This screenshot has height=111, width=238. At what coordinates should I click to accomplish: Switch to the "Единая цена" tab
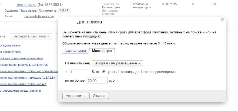[x=76, y=51]
